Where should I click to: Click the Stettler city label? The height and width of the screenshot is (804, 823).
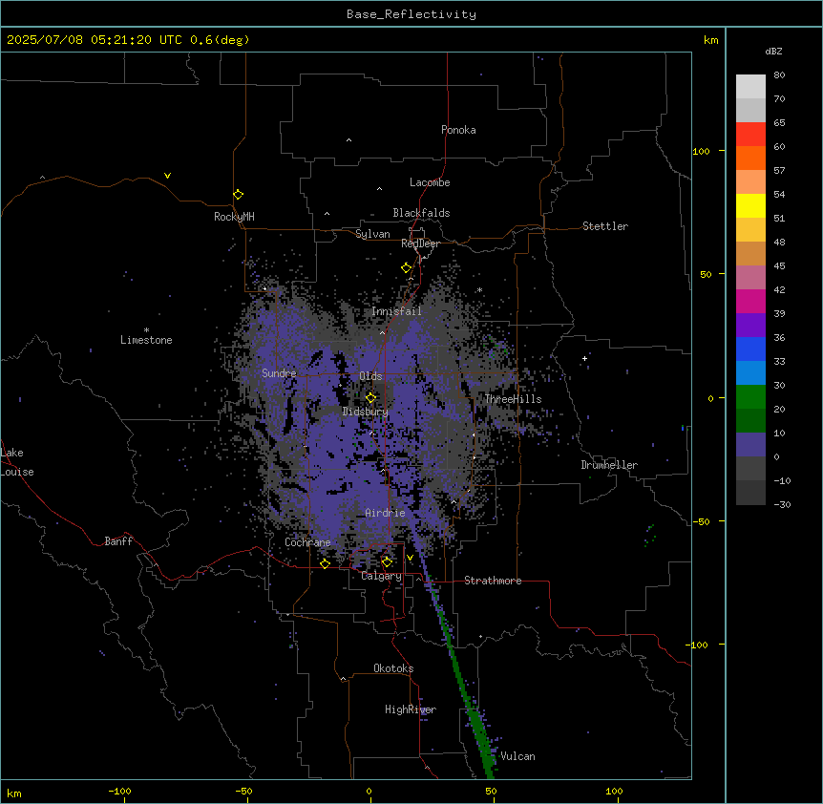click(604, 226)
